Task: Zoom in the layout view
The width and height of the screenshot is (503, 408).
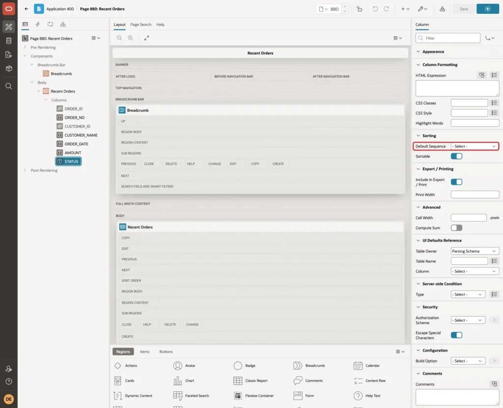Action: point(131,38)
